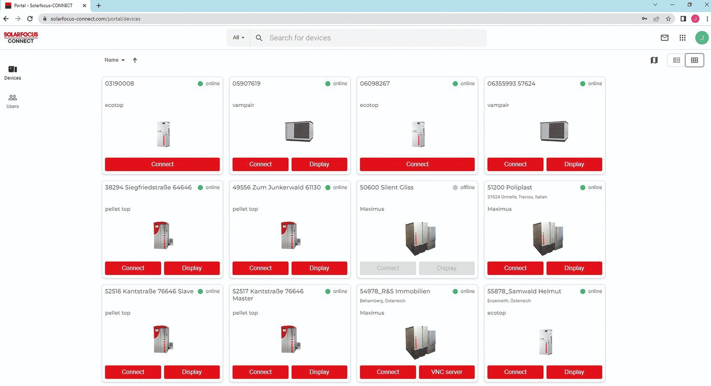
Task: Click the device title 51200 Poliplast
Action: (x=510, y=187)
